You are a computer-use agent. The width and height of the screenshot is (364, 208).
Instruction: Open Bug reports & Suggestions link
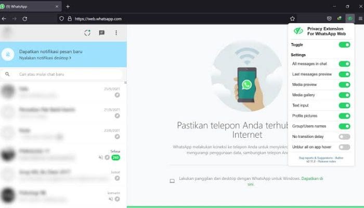(316, 158)
